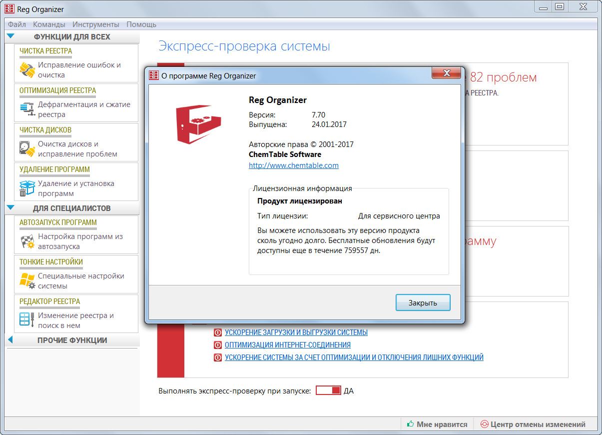Click Для сервисного центра license type
602x435 pixels.
(x=399, y=216)
